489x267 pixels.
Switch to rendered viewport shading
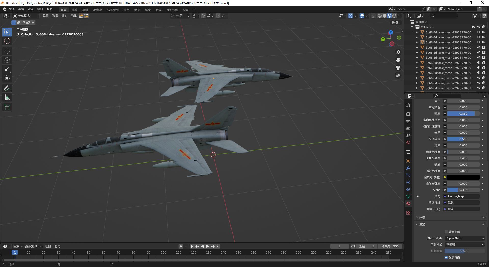pyautogui.click(x=394, y=16)
